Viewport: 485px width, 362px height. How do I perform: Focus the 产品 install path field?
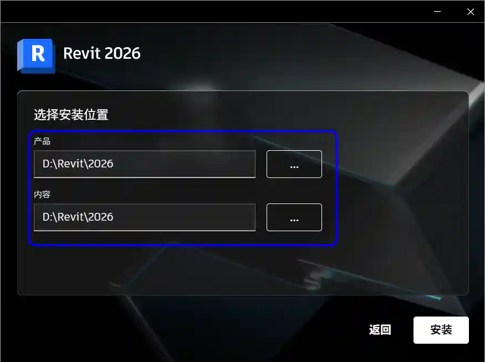pyautogui.click(x=145, y=164)
